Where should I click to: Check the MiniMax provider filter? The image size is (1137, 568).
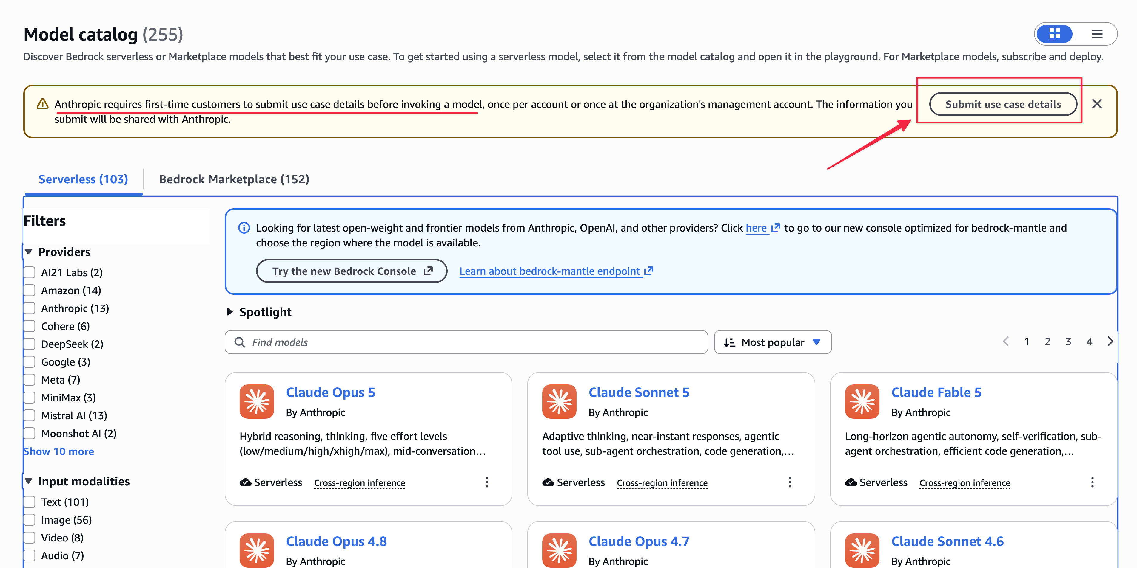[30, 398]
